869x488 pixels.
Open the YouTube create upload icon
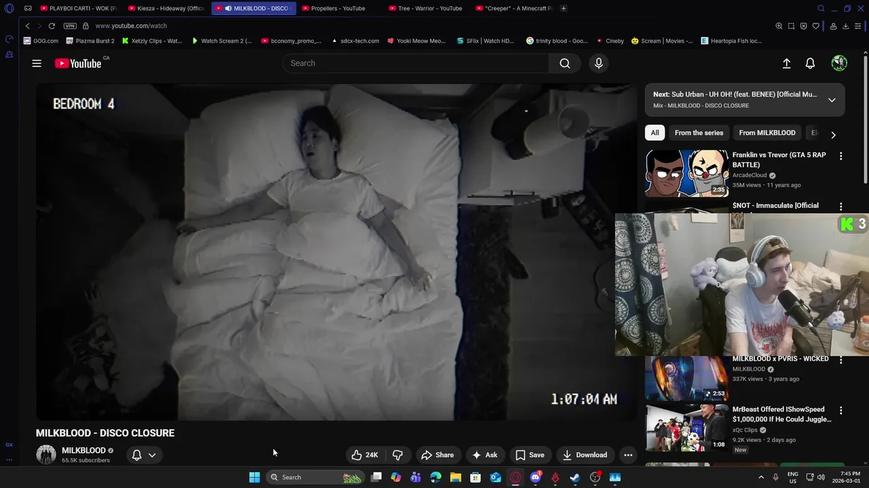(786, 63)
